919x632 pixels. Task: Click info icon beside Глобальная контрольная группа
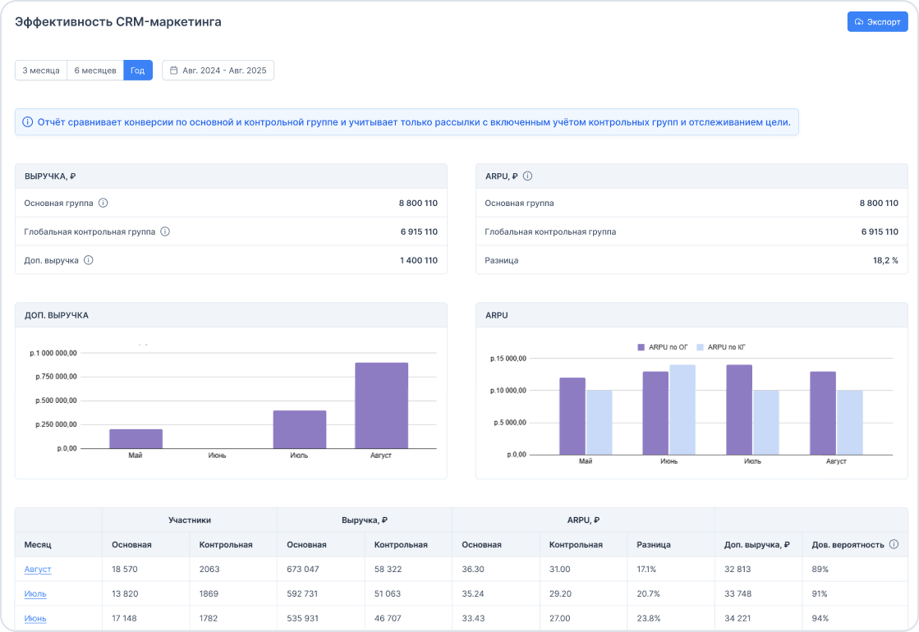tap(165, 231)
